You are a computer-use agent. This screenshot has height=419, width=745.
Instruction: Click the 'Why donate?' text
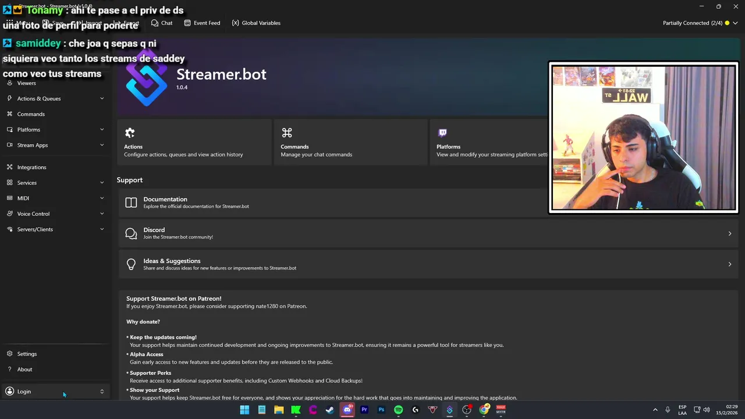tap(143, 322)
